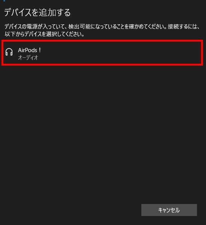Click the オーディオ label under AirPods
Viewport: 206px width, 225px height.
28,58
